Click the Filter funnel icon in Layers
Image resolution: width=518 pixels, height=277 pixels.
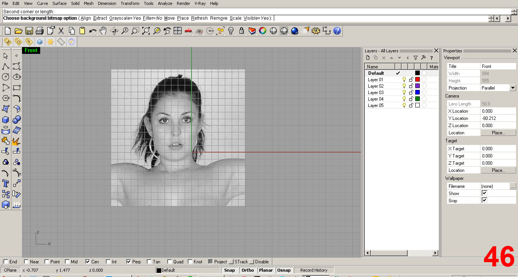click(416, 58)
